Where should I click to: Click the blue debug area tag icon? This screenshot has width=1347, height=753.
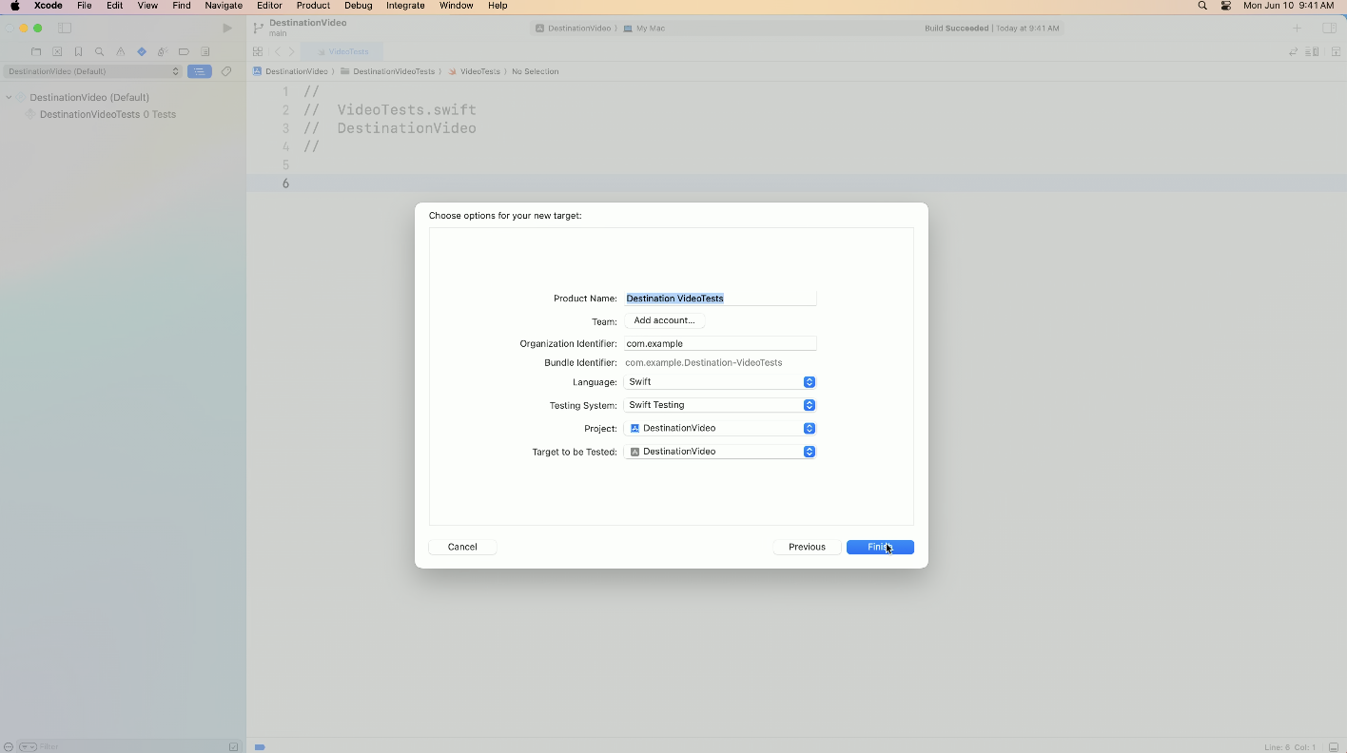tap(260, 747)
